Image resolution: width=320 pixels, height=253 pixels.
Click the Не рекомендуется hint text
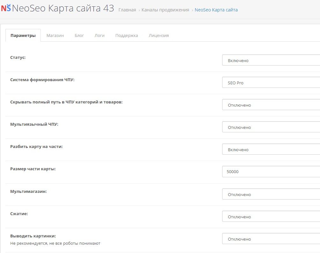pyautogui.click(x=55, y=243)
